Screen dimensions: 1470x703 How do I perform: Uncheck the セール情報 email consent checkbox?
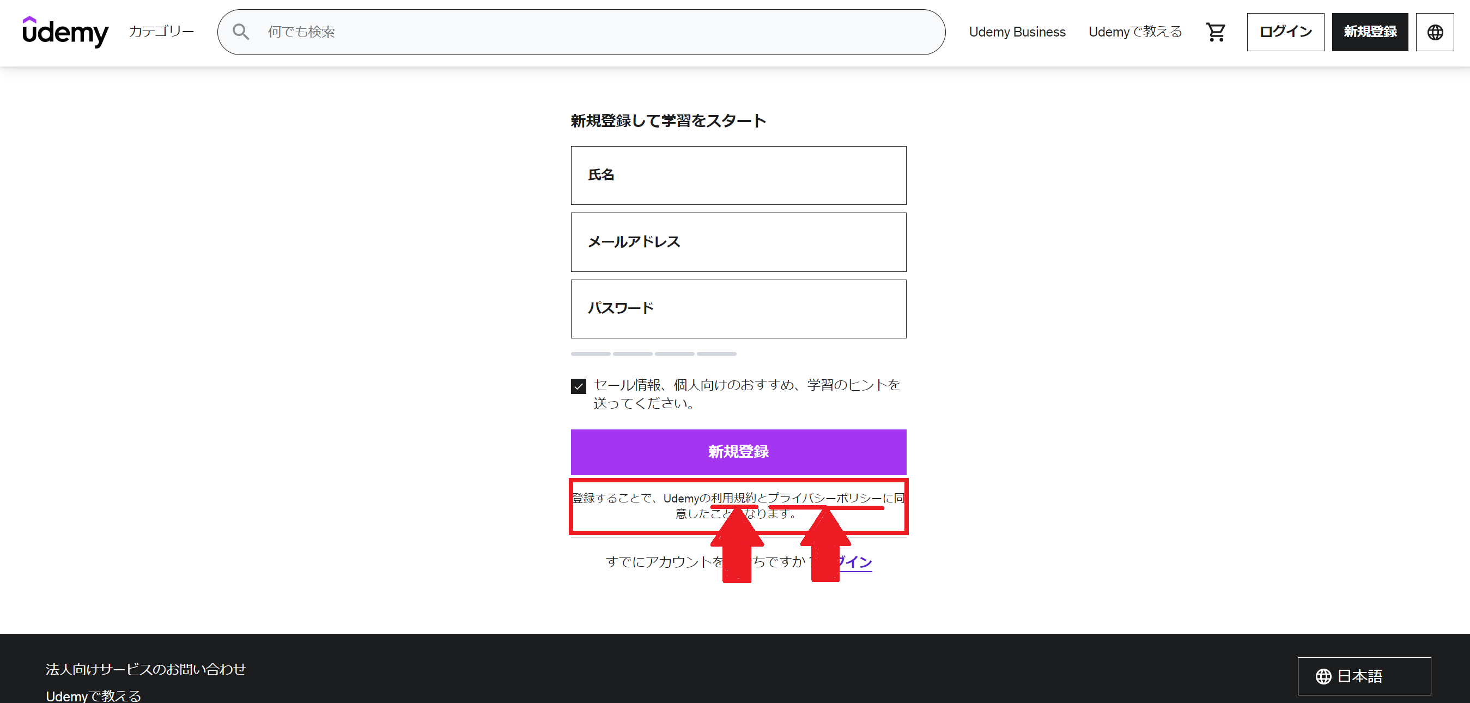coord(578,386)
